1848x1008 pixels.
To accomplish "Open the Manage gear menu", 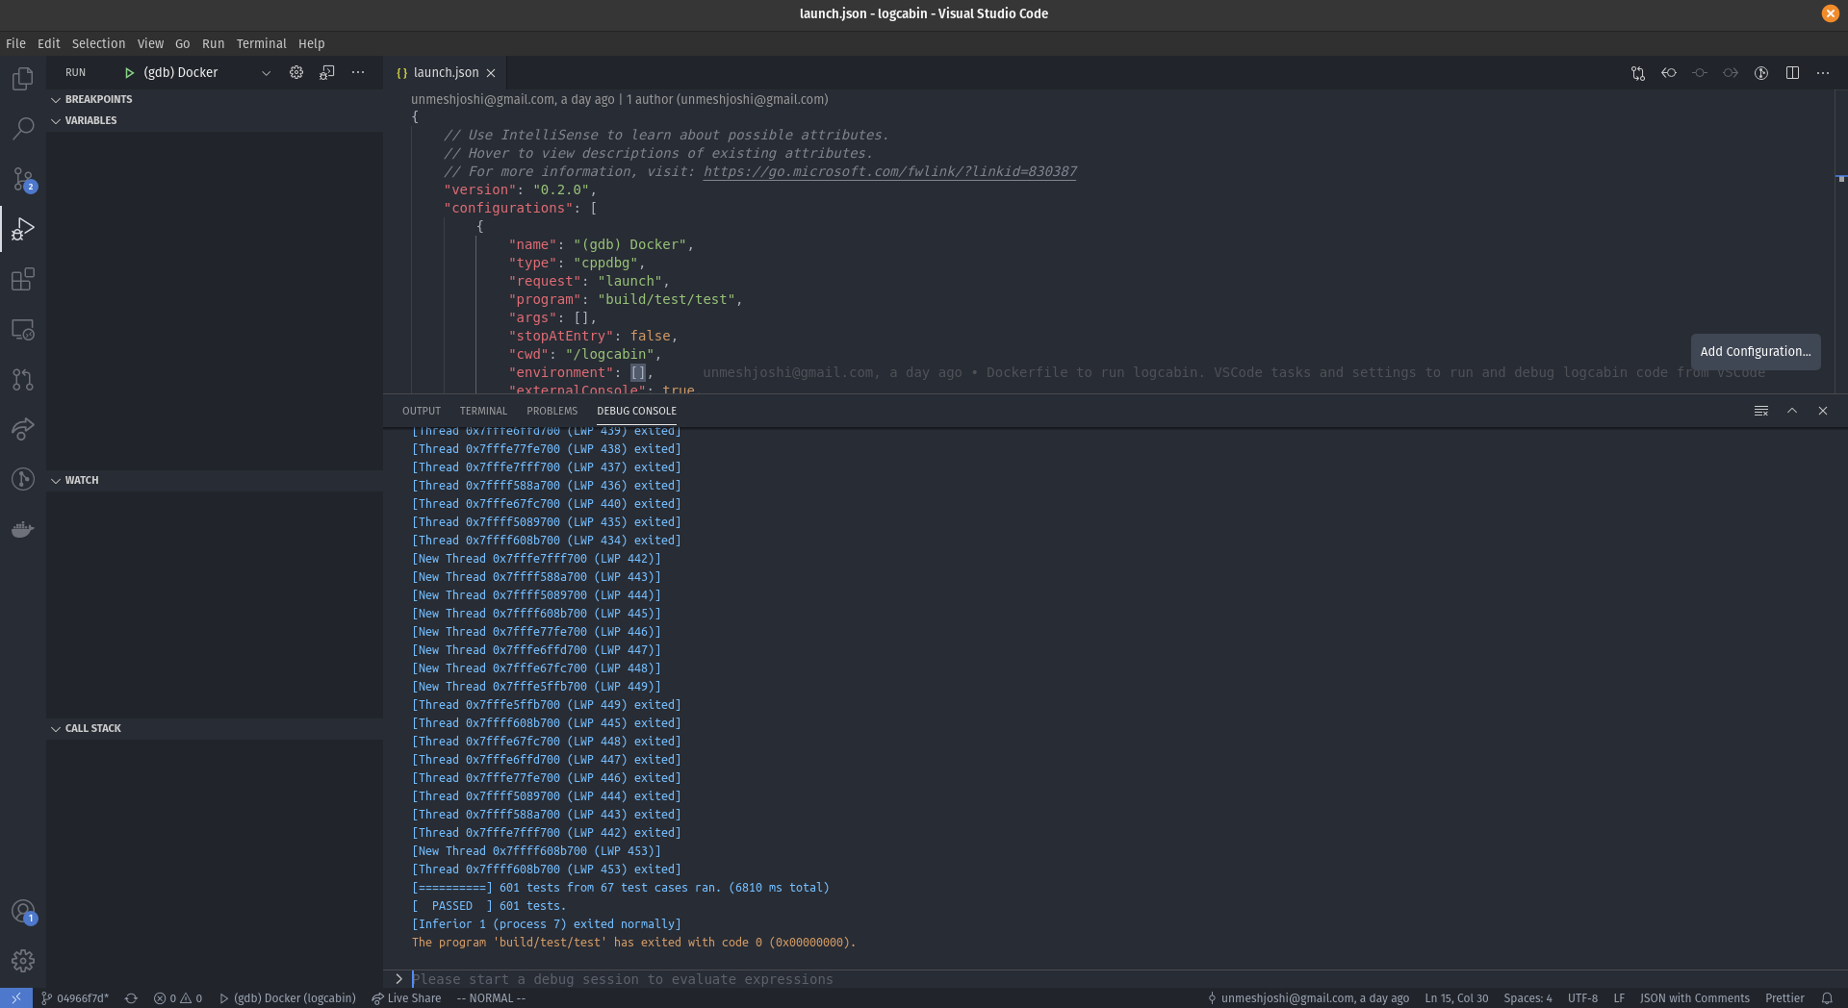I will tap(23, 960).
